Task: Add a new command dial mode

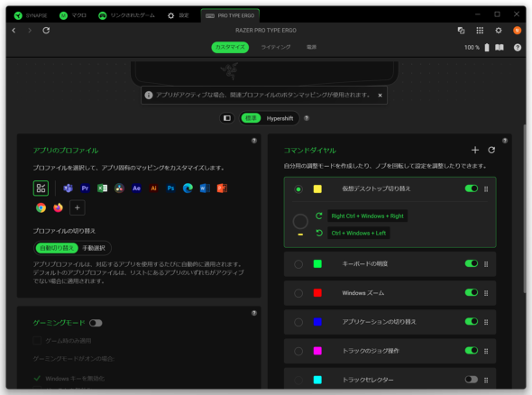Action: (475, 150)
